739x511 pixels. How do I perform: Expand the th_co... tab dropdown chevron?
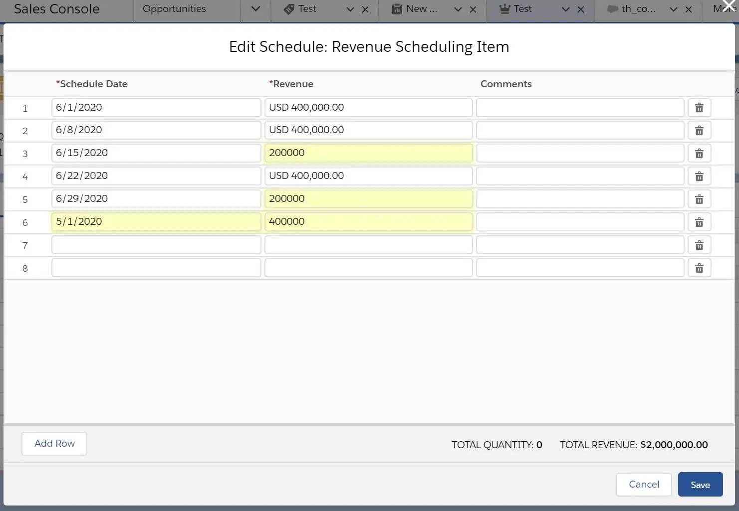pyautogui.click(x=674, y=9)
